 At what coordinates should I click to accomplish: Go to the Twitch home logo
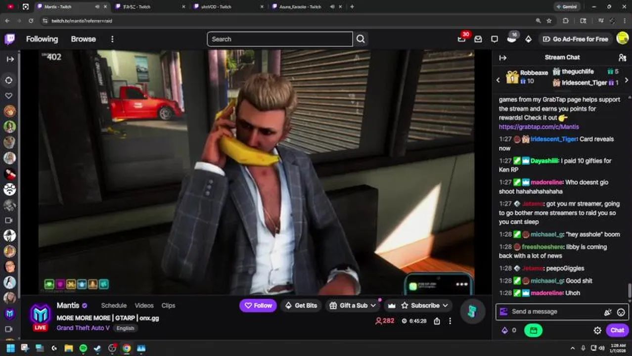point(10,39)
